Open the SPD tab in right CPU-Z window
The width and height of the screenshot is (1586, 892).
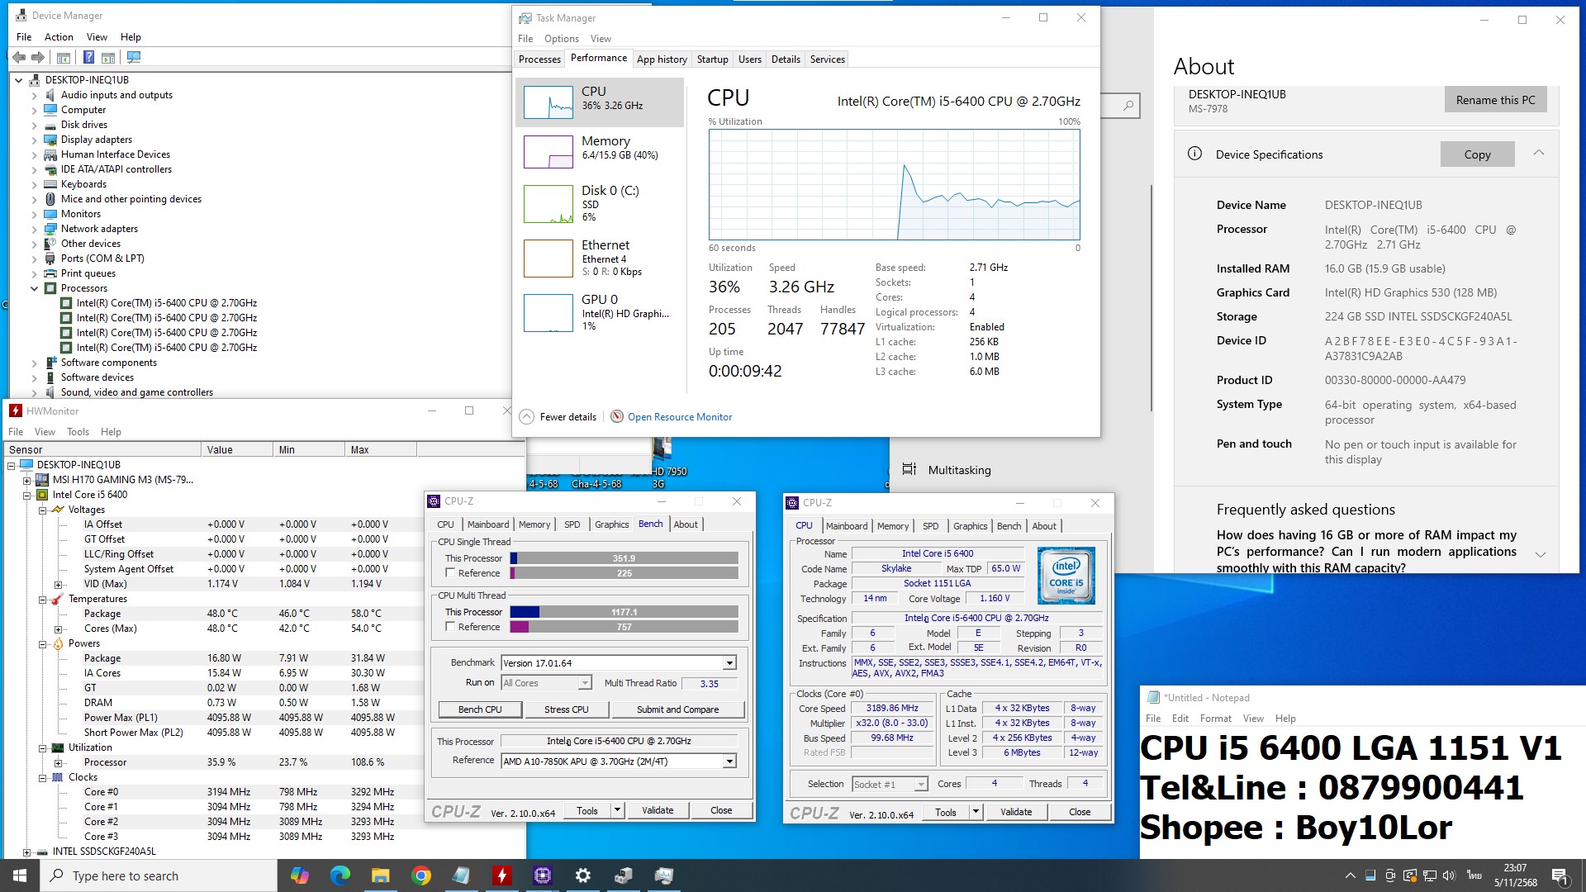click(x=930, y=526)
